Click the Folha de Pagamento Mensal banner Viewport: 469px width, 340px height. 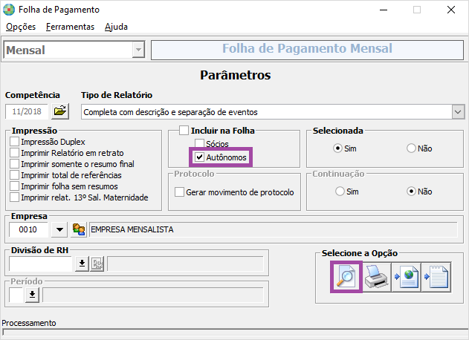[307, 50]
